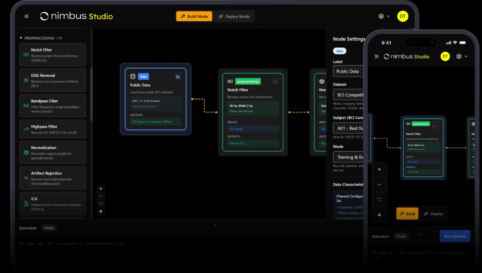Select Build tab on mobile

(407, 214)
